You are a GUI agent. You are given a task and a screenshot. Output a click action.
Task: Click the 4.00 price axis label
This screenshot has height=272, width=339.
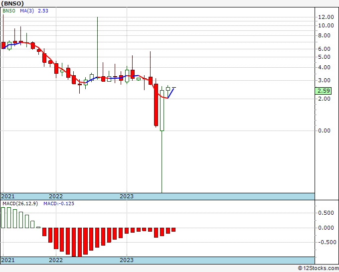pyautogui.click(x=324, y=67)
